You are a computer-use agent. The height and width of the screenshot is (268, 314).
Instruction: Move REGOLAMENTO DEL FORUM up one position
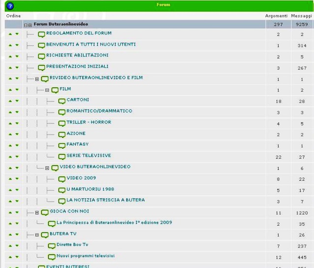click(10, 34)
